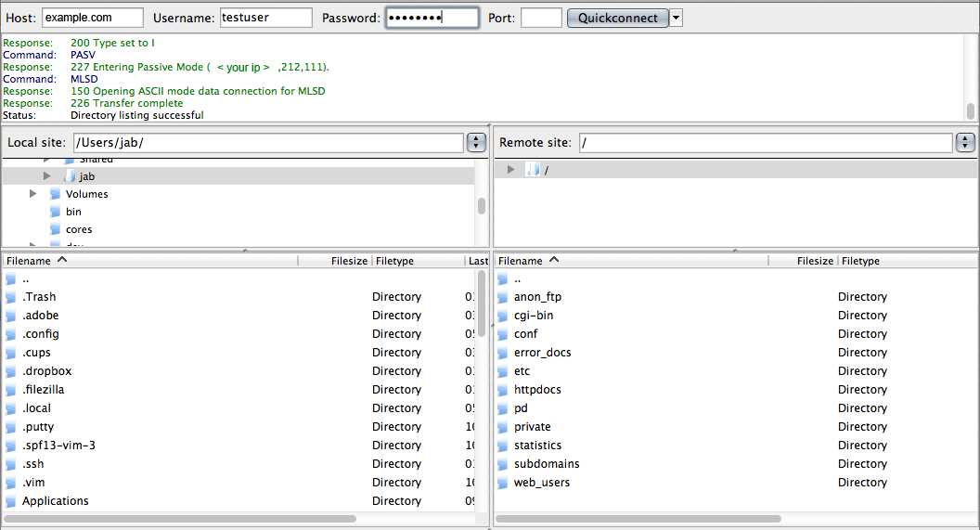Expand the remote root directory node
Viewport: 980px width, 530px height.
coord(510,170)
